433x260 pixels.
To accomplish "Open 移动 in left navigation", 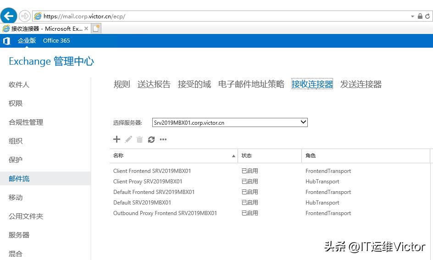I will point(16,197).
